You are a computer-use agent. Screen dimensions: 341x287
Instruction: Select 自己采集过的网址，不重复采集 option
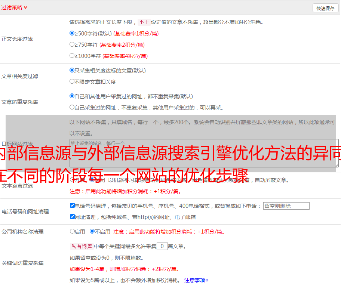(x=72, y=107)
